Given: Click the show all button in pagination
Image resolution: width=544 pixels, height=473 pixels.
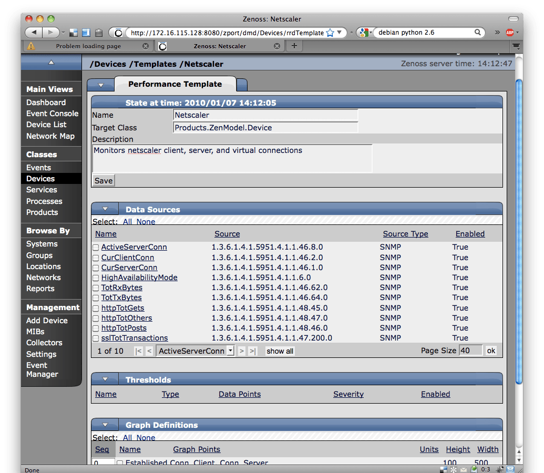Looking at the screenshot, I should pos(280,351).
